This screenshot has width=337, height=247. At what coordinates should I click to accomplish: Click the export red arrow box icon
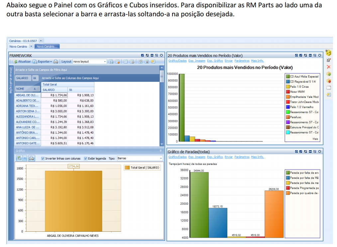[329, 81]
